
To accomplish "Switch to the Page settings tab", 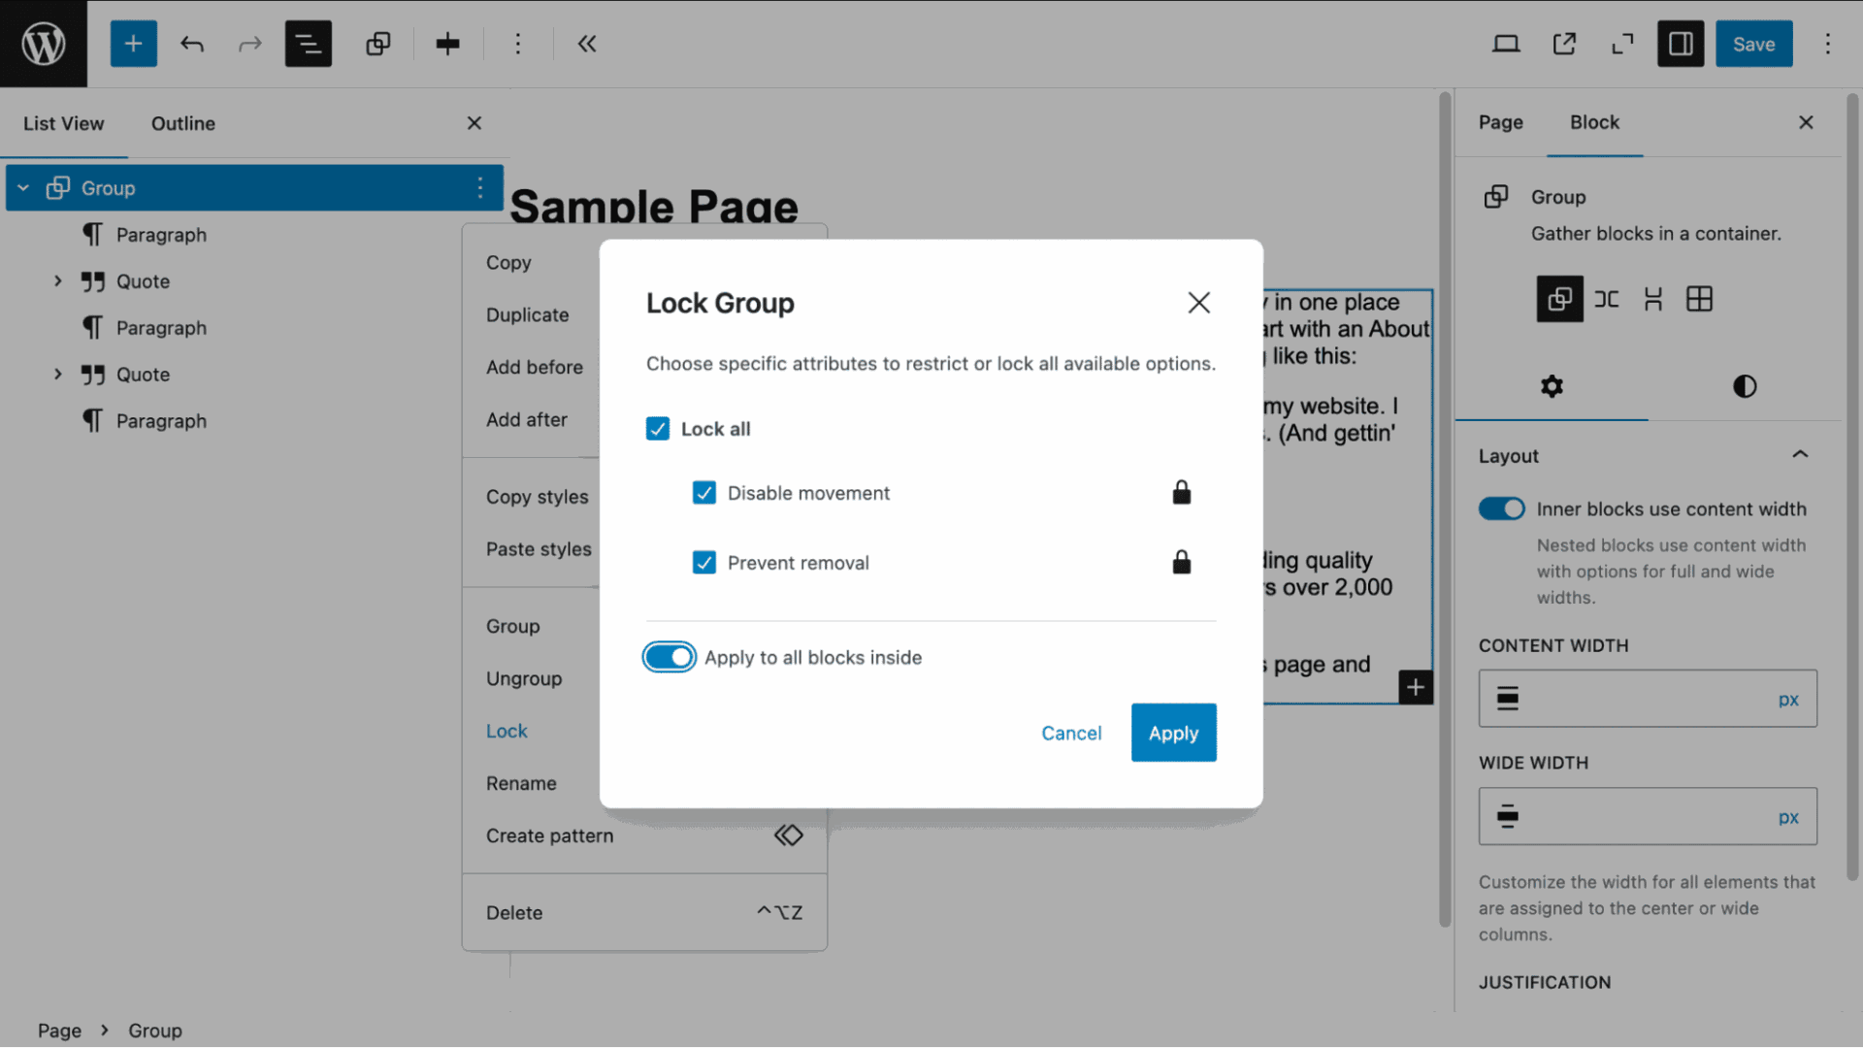I will pyautogui.click(x=1500, y=122).
